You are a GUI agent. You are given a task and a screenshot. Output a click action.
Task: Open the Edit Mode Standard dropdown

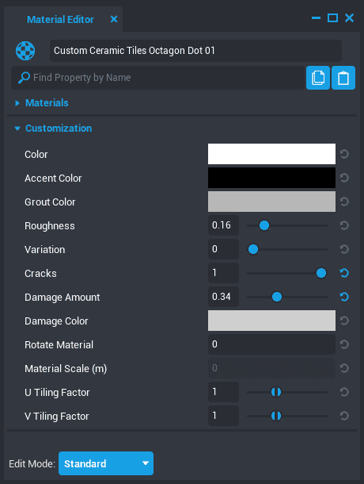click(x=106, y=463)
